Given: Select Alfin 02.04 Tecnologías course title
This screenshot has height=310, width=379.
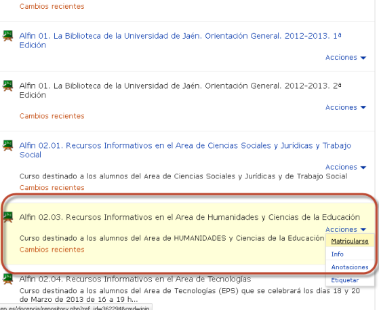Looking at the screenshot, I should [x=135, y=279].
